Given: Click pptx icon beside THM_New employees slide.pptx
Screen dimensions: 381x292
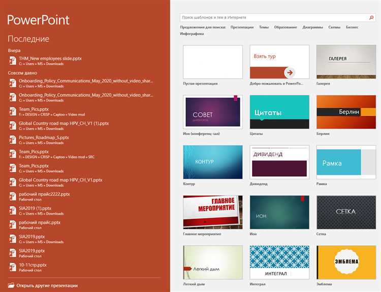Looking at the screenshot, I should coord(13,60).
